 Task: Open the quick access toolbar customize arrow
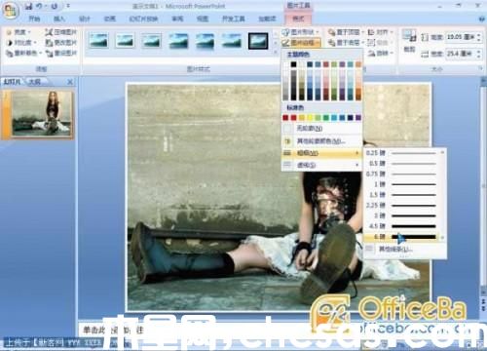tap(68, 6)
